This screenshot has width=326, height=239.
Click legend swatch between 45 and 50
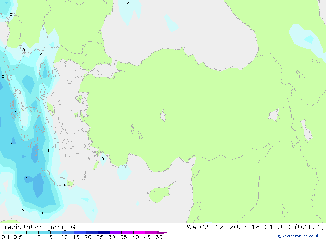tap(151, 232)
